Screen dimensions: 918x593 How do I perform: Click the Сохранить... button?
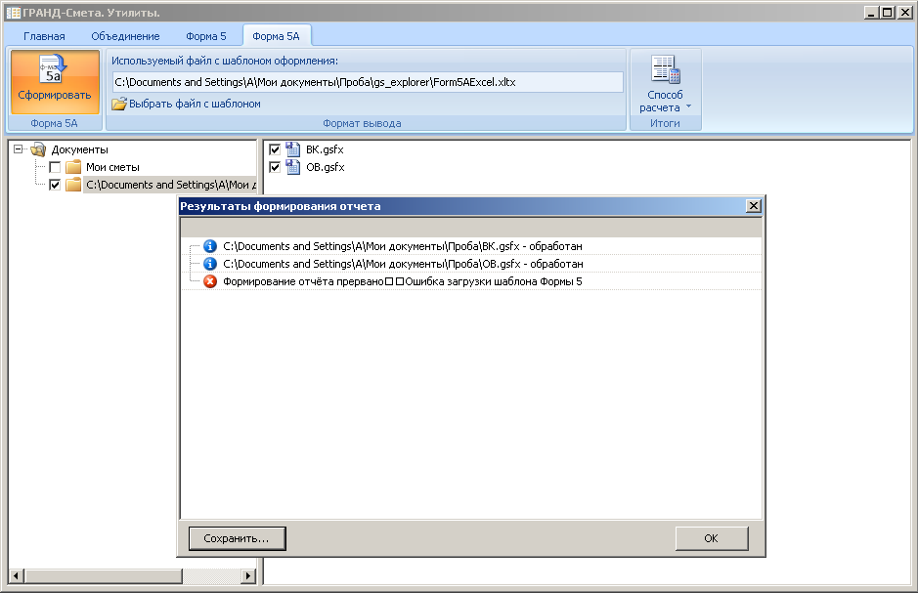(238, 538)
